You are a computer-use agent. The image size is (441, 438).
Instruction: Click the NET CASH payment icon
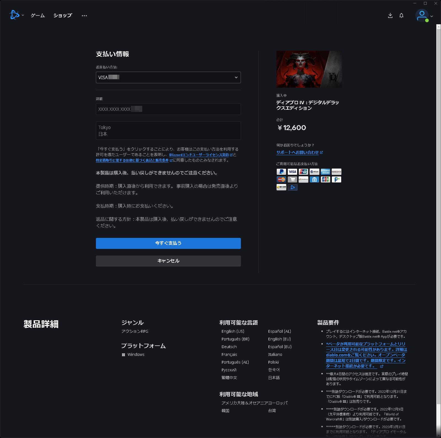click(x=281, y=187)
